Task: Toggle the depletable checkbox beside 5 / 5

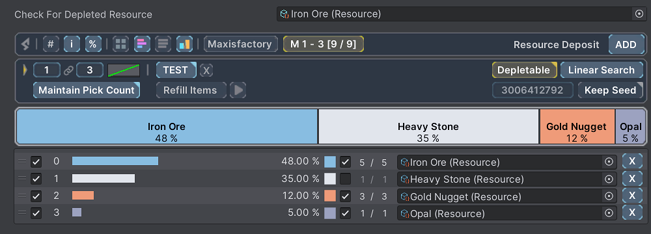Action: 345,162
